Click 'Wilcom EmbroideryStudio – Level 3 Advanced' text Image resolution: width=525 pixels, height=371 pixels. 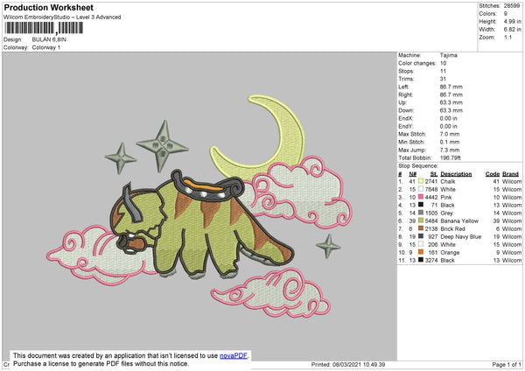click(x=62, y=17)
